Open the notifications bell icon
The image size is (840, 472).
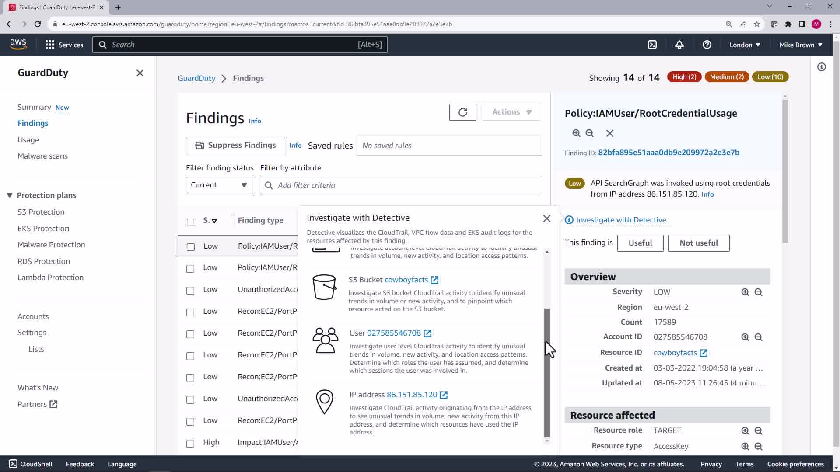679,45
